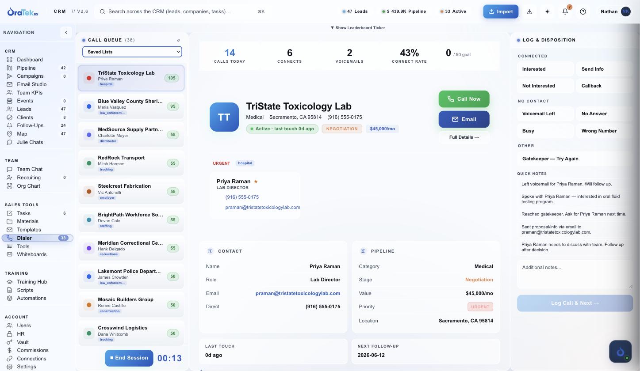The image size is (640, 371).
Task: Click the Tasks checkbox icon
Action: pos(9,213)
